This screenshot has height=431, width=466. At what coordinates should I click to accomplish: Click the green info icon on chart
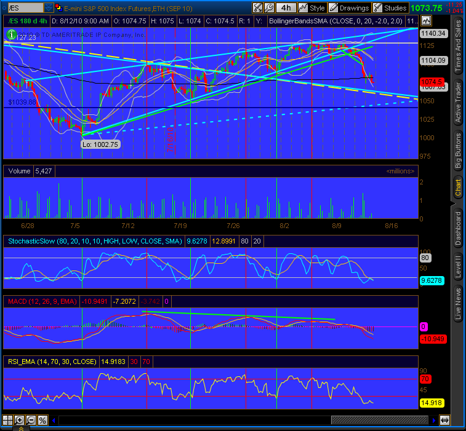[x=11, y=34]
